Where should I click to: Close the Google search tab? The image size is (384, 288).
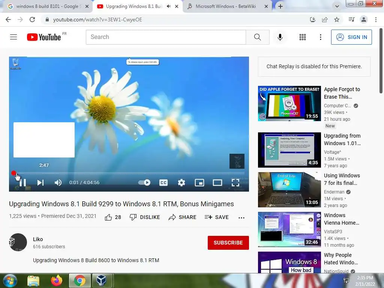point(87,7)
